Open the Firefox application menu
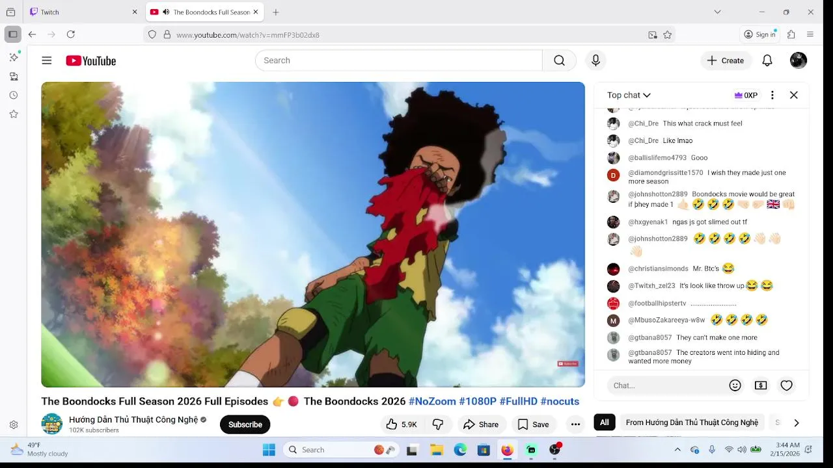 coord(810,34)
